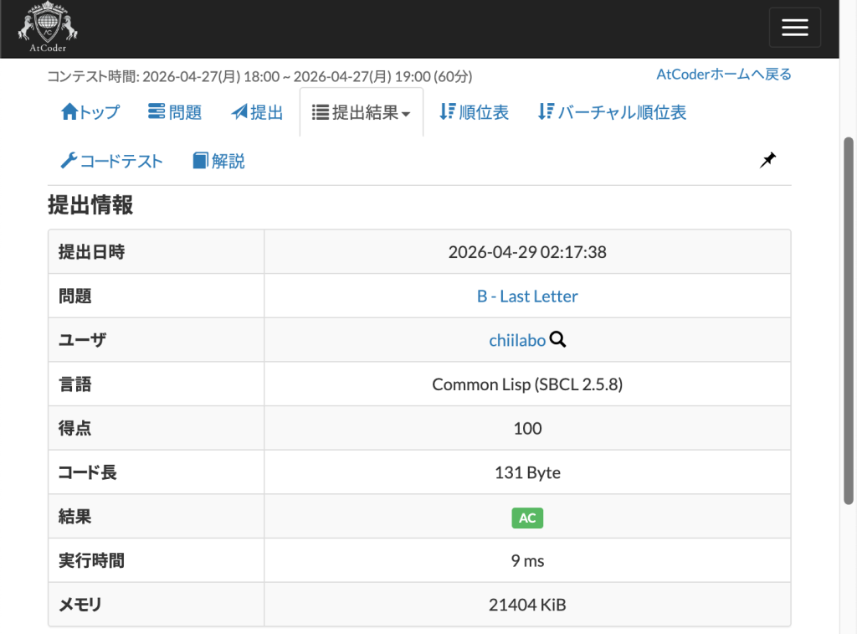Viewport: 857px width, 634px height.
Task: Click the submission time 2026-04-29 02:17:38
Action: point(527,252)
